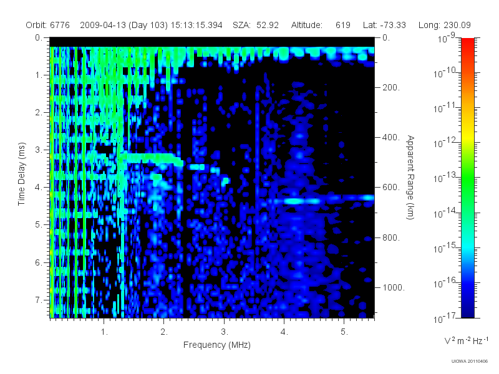Select the date '2009-04-13 (Day 103)' text
499x374 pixels.
pos(124,25)
